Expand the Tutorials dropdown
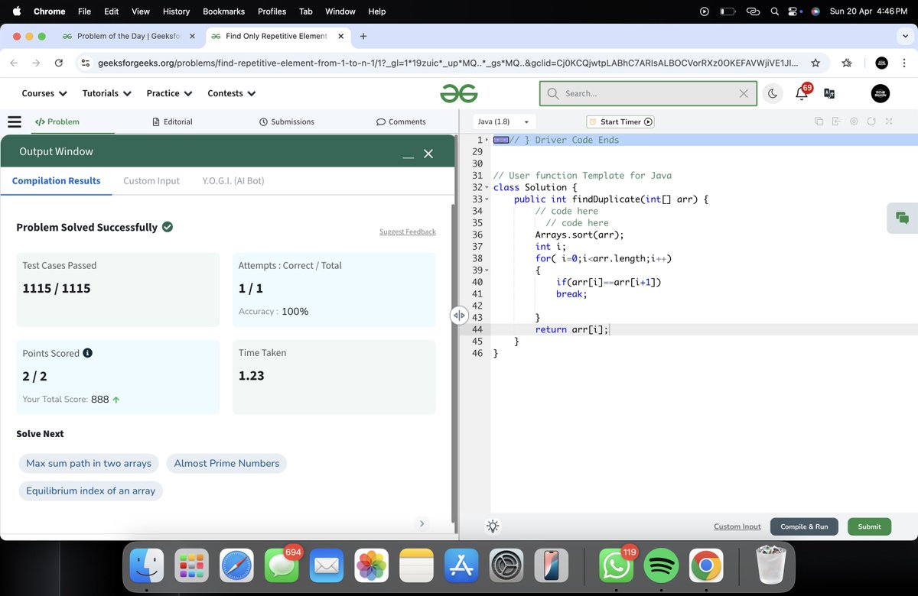The image size is (918, 596). (x=107, y=93)
